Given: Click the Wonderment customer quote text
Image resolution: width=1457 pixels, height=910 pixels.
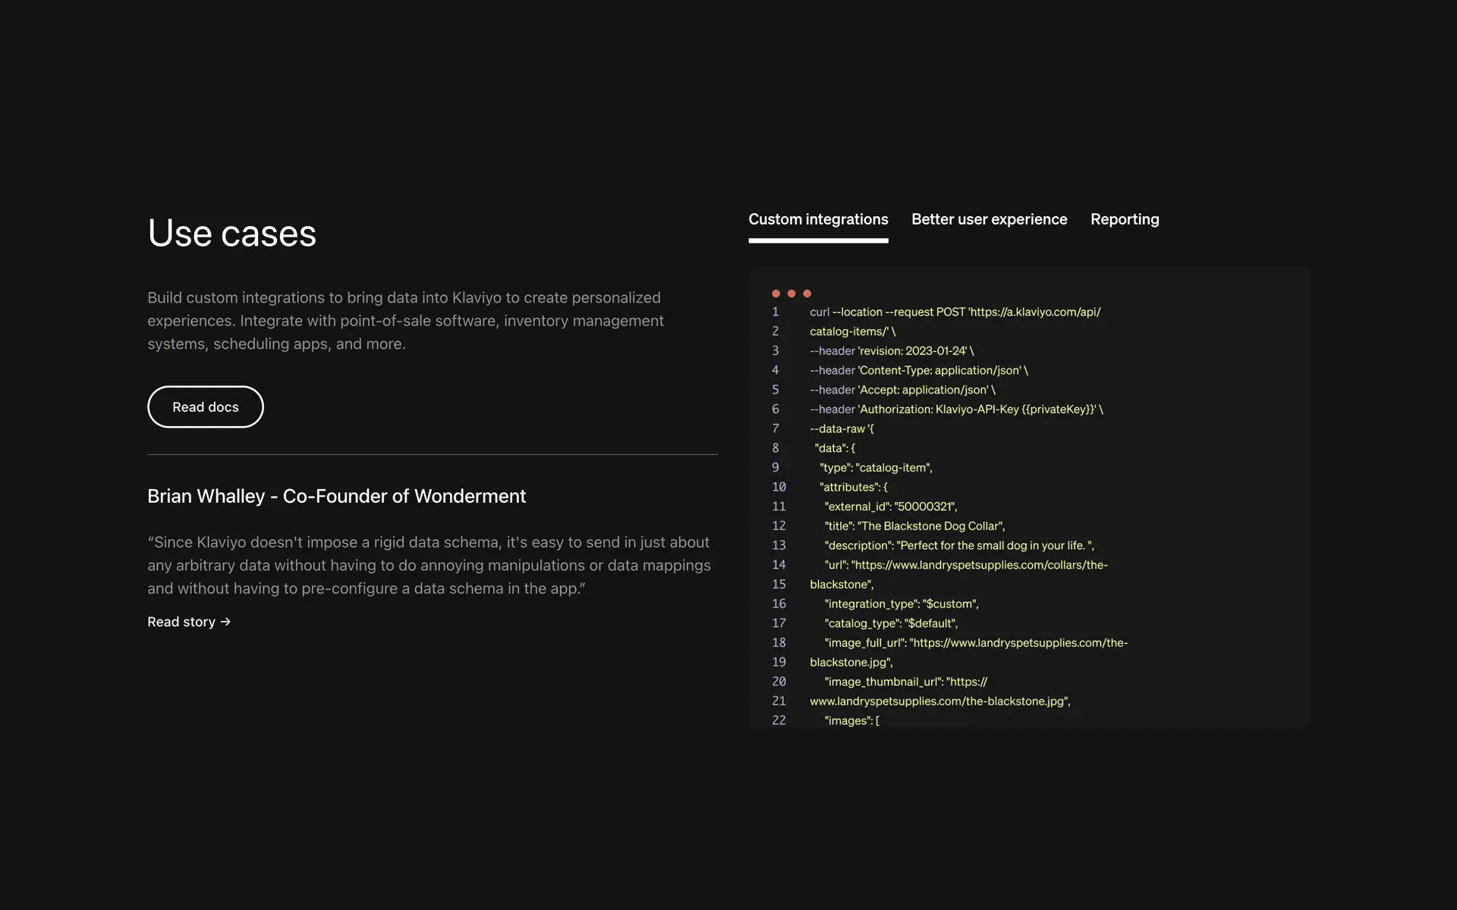Looking at the screenshot, I should tap(429, 566).
